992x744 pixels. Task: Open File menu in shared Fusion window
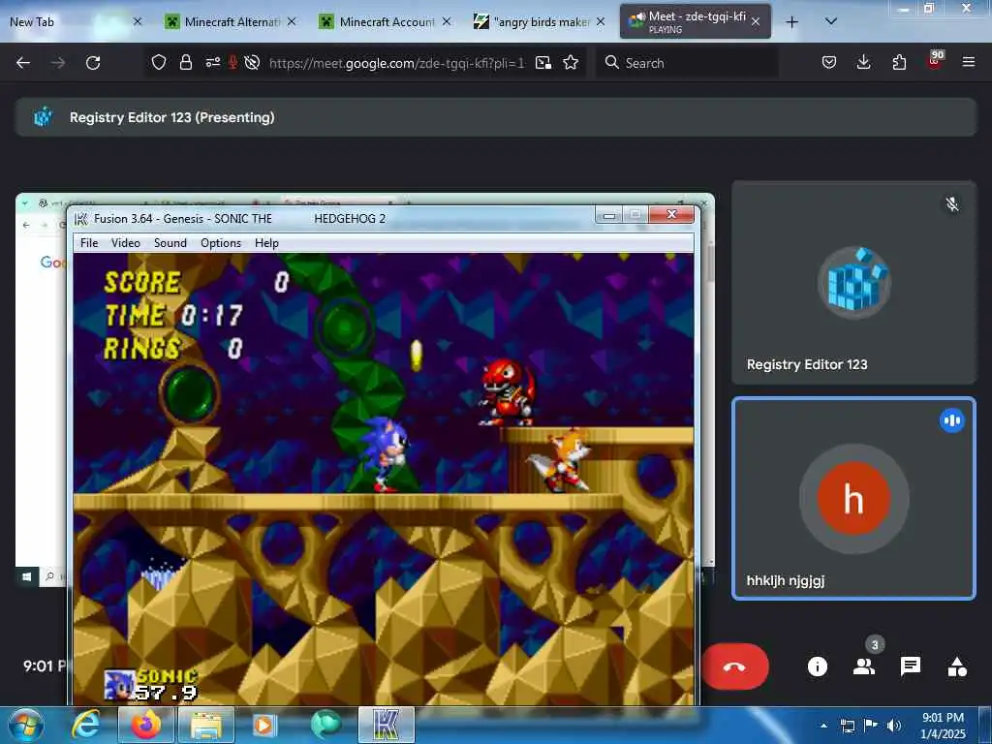[x=89, y=243]
